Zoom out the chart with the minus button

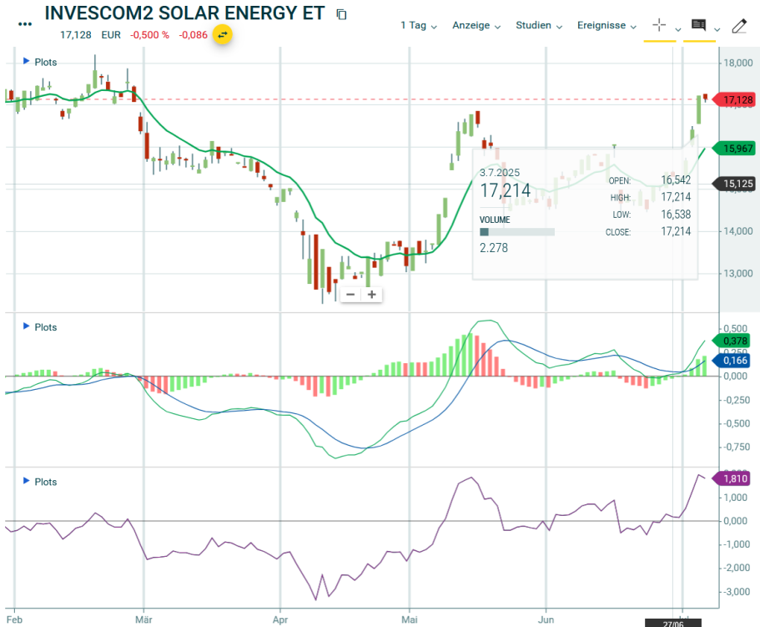(351, 295)
